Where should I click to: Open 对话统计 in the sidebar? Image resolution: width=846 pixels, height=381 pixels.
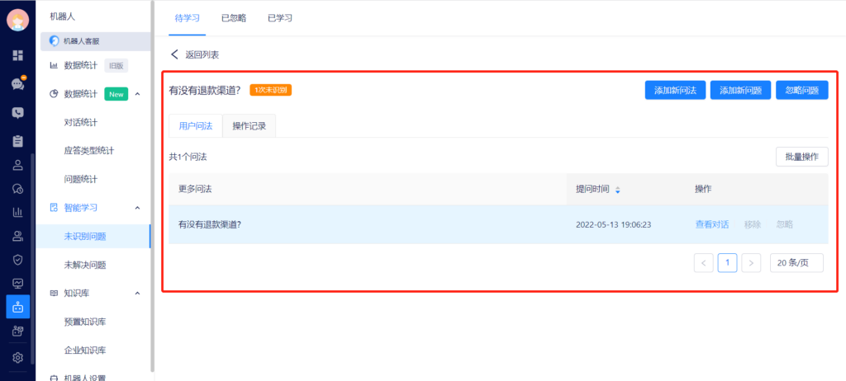pos(81,122)
